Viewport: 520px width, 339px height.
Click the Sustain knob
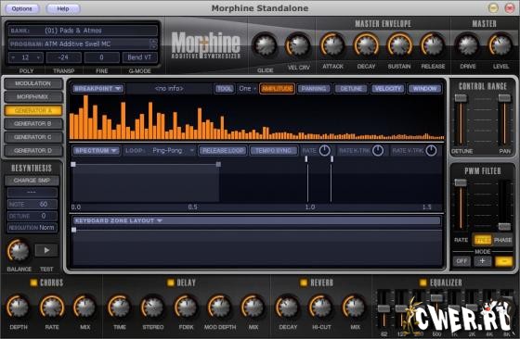coord(399,44)
